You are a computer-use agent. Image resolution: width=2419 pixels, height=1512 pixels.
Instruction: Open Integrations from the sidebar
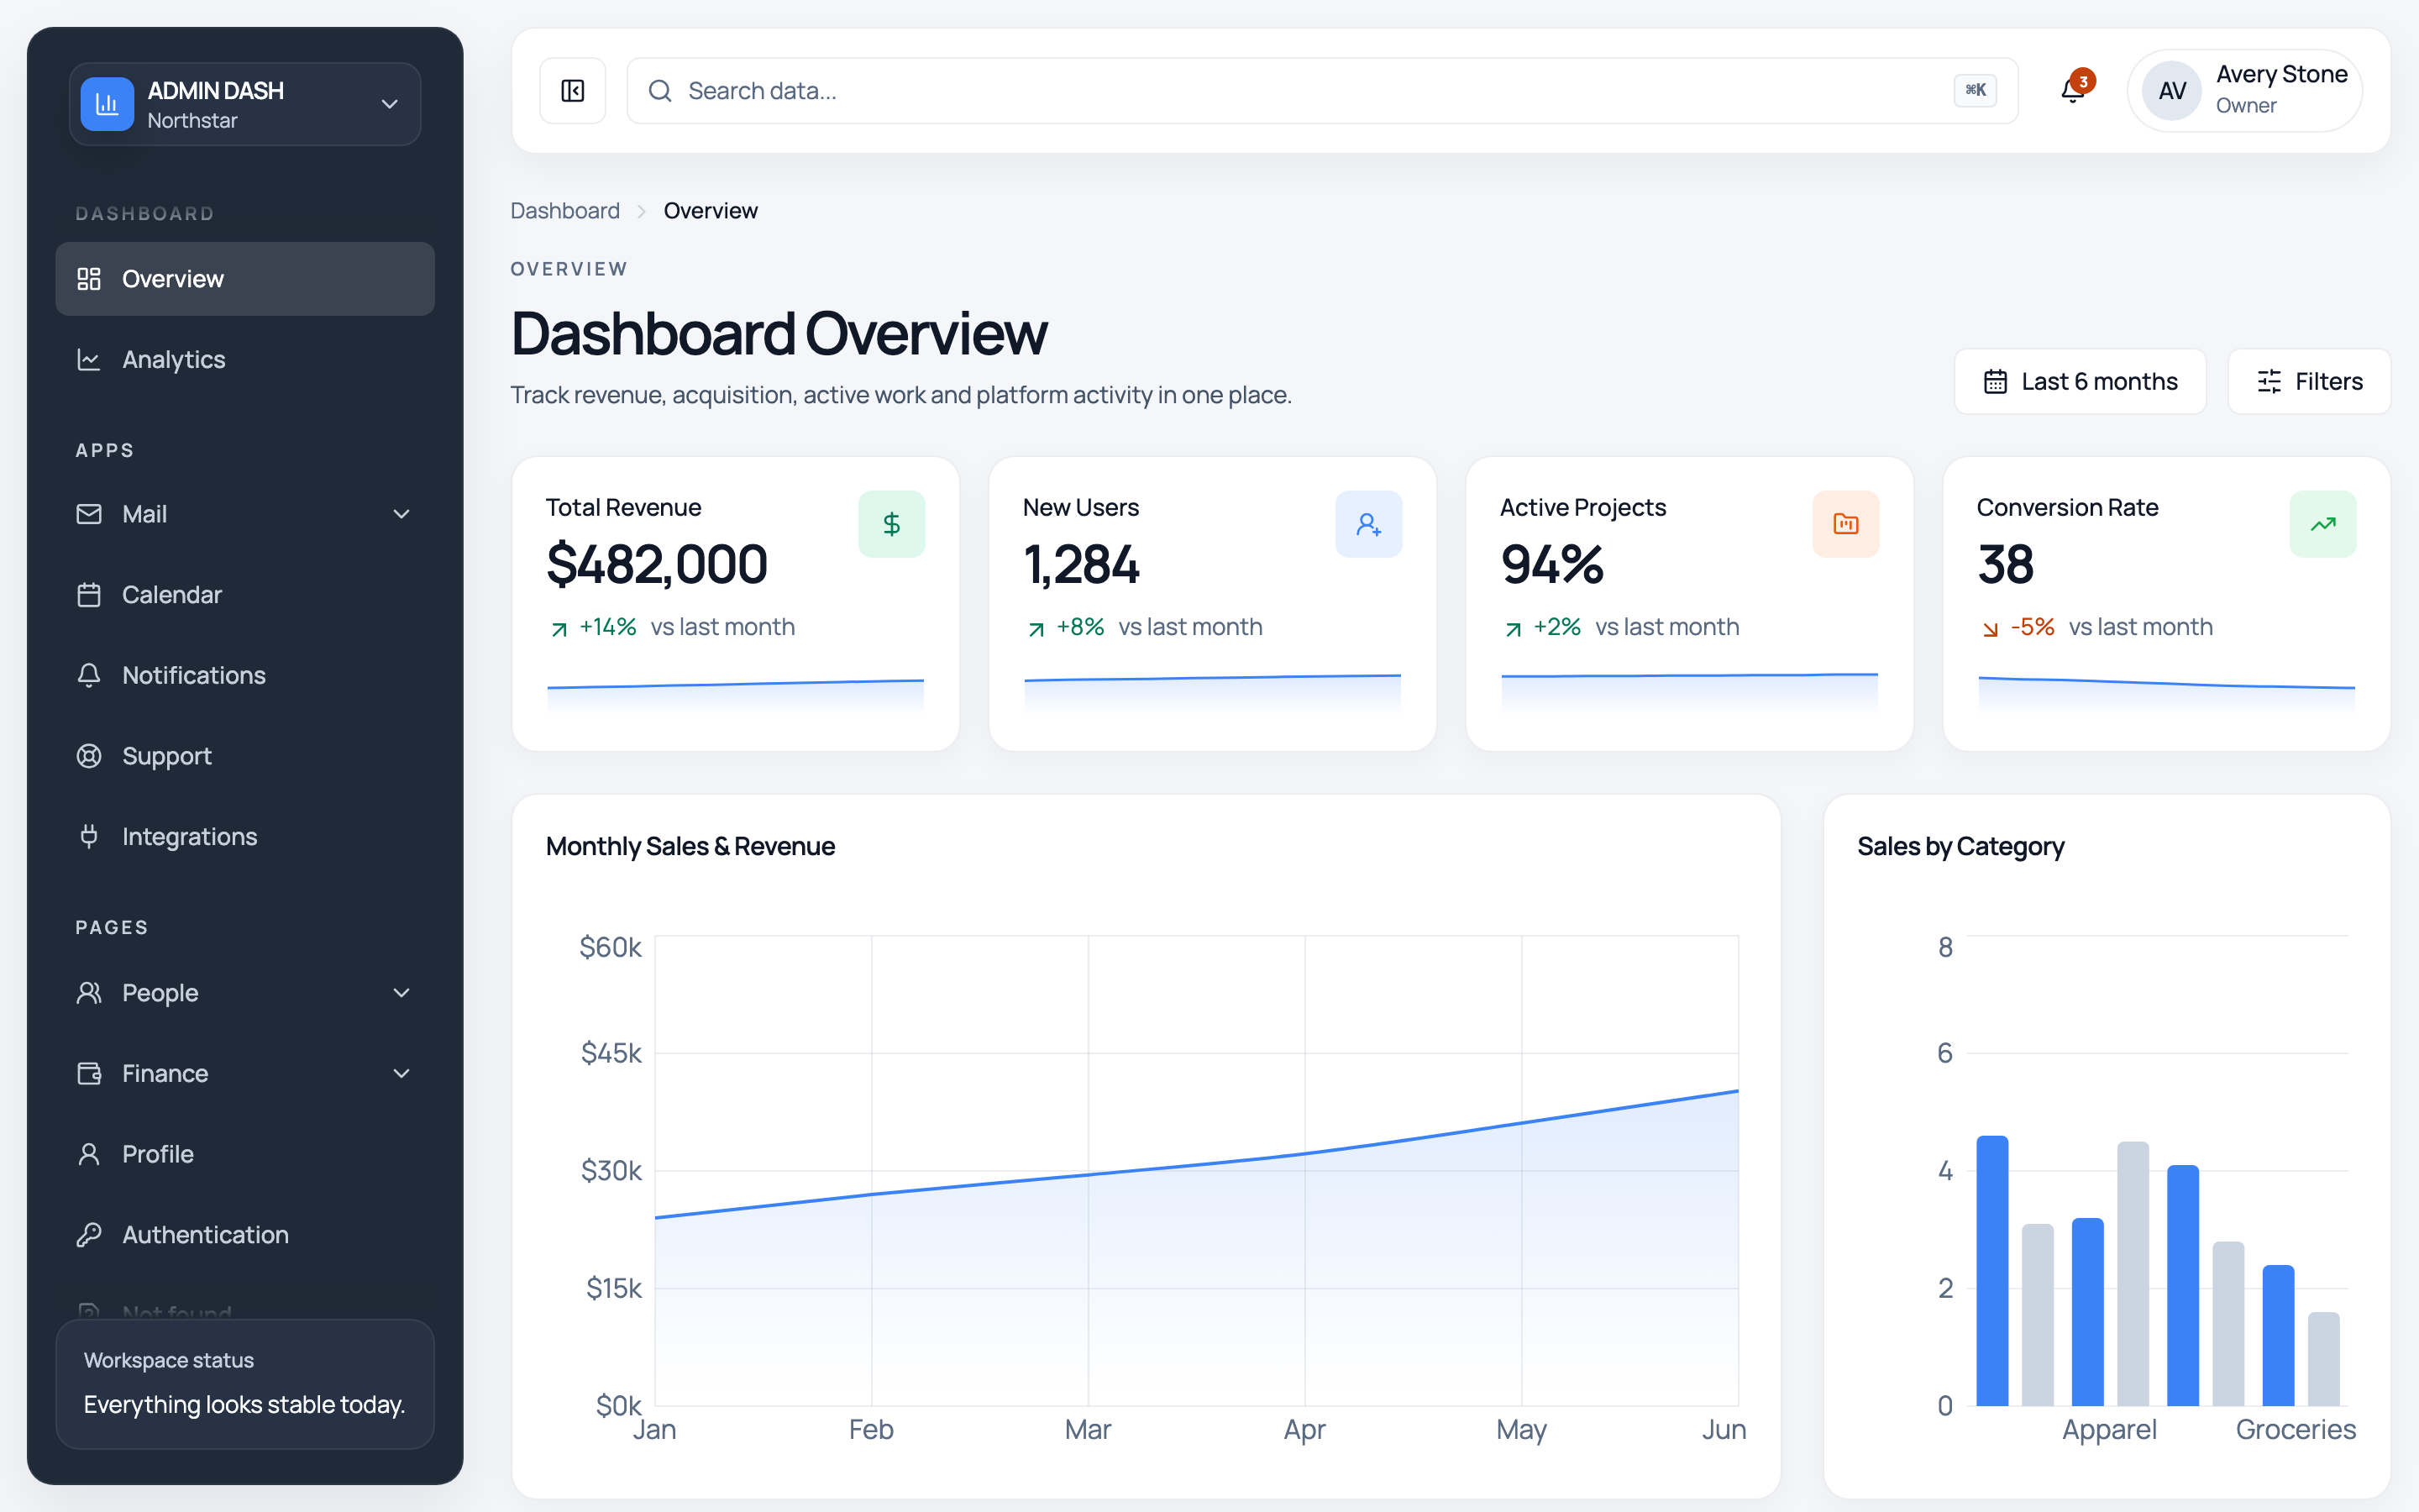tap(245, 837)
